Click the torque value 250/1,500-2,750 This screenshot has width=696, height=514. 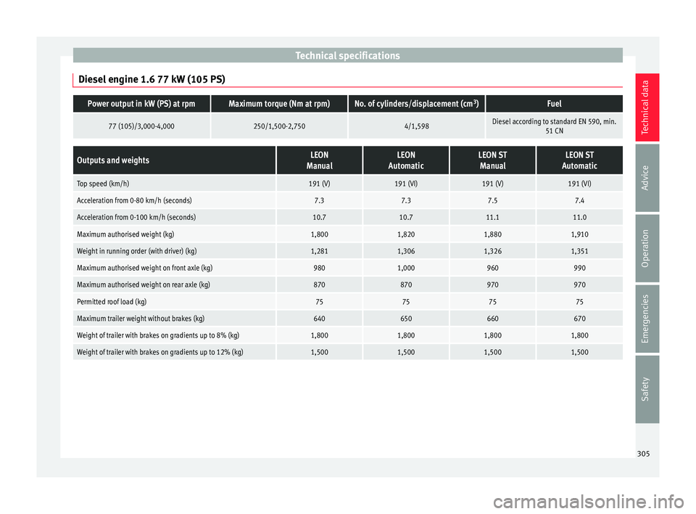click(279, 126)
